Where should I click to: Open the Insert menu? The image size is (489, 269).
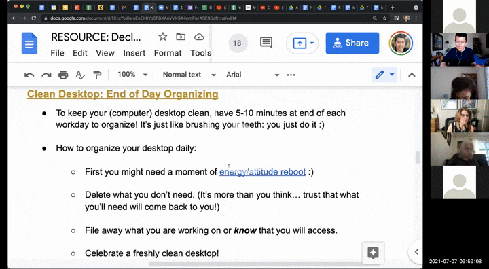(134, 53)
